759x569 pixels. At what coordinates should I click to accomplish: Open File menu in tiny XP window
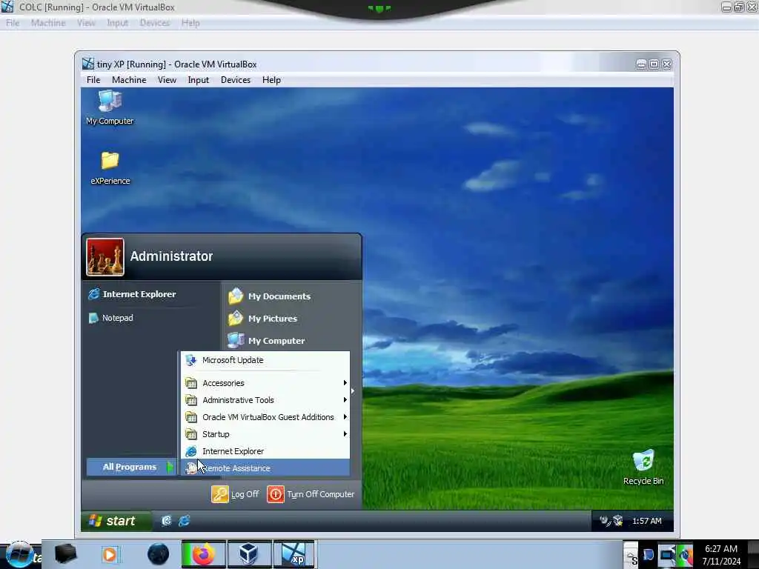click(x=93, y=80)
